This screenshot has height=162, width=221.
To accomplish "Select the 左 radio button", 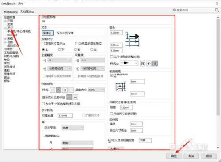I will tap(91, 49).
